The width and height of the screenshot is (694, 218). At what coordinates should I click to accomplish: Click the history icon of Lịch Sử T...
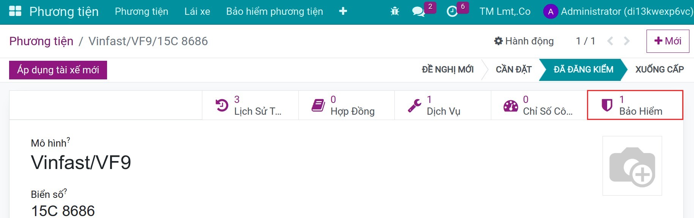pos(222,105)
